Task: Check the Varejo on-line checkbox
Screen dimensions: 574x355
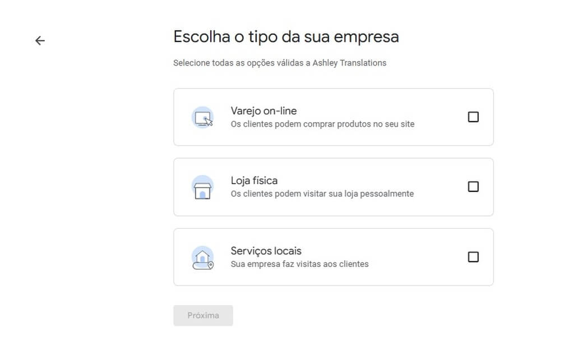Action: tap(473, 117)
